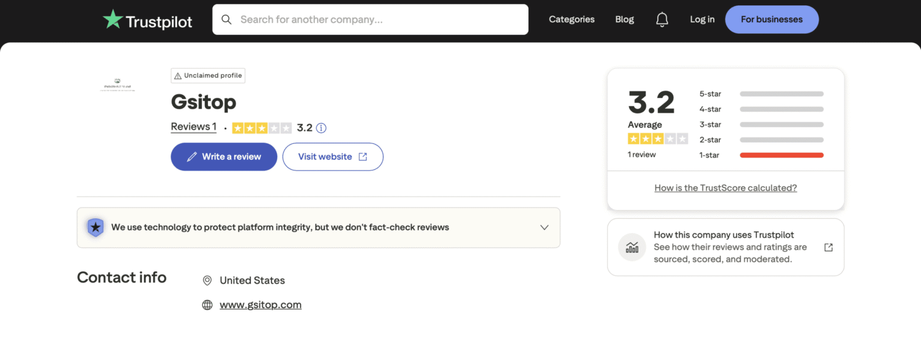
Task: Click the info icon beside the 3.2 rating
Action: pyautogui.click(x=321, y=127)
